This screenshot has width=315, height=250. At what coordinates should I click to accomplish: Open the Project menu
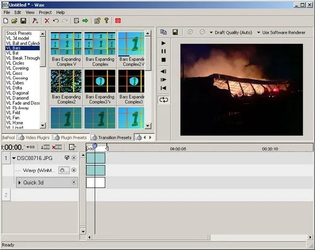pyautogui.click(x=45, y=12)
